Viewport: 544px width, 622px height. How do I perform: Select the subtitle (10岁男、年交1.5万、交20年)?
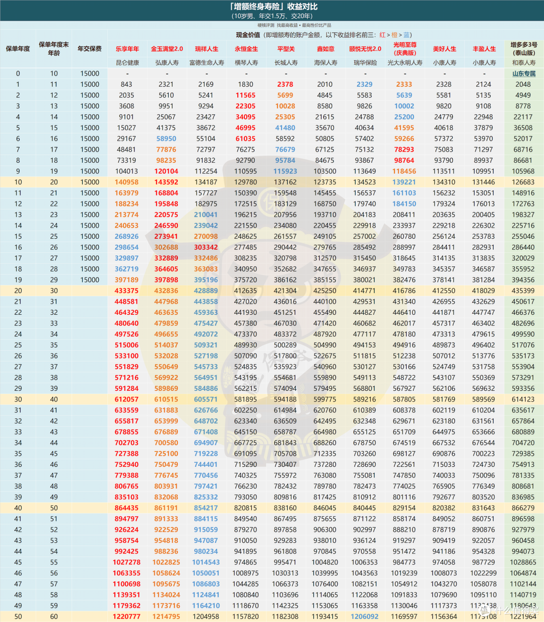[273, 16]
